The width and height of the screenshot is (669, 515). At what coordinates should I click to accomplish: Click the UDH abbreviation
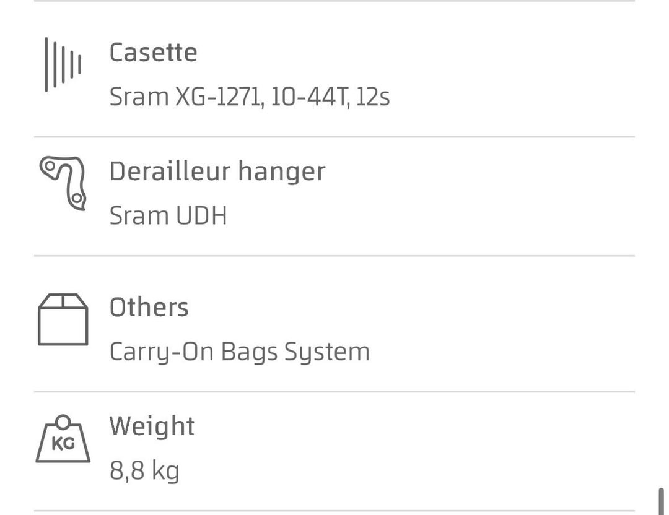coord(201,215)
